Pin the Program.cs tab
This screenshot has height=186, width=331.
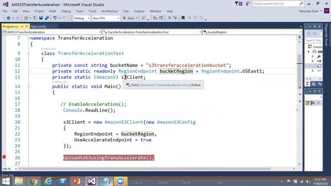coord(22,26)
